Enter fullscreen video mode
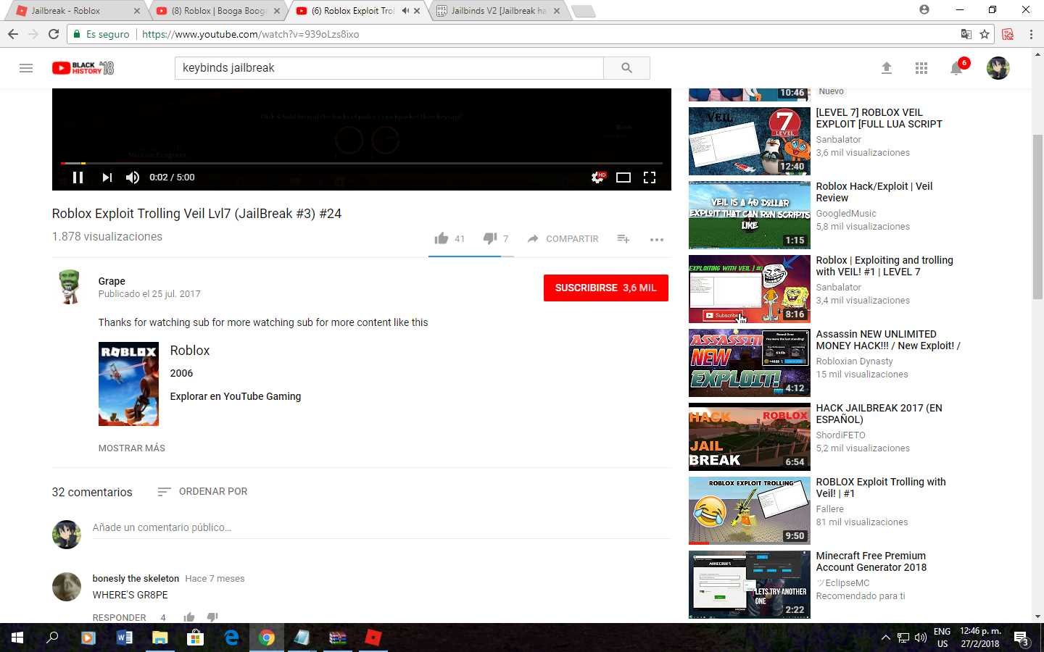 (x=650, y=177)
